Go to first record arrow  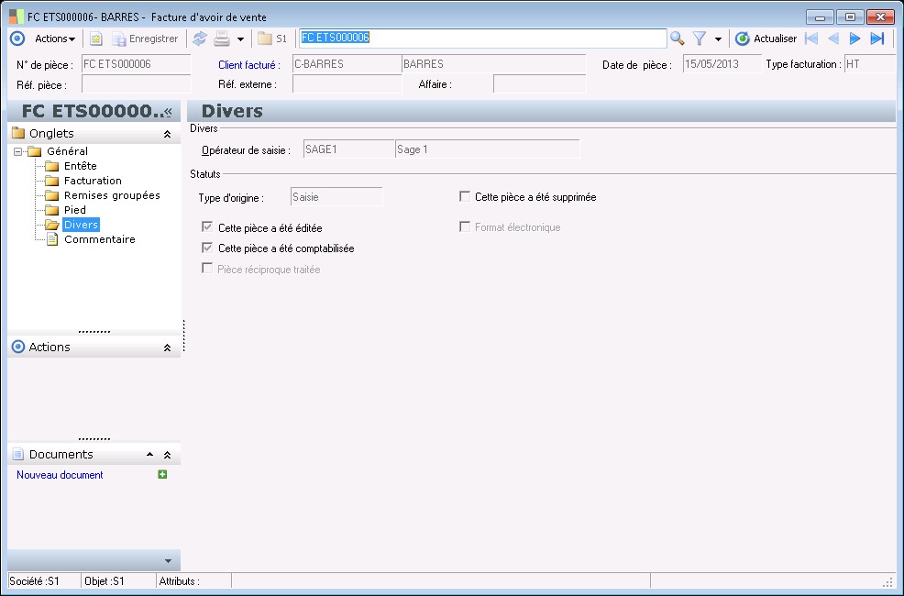coord(811,39)
